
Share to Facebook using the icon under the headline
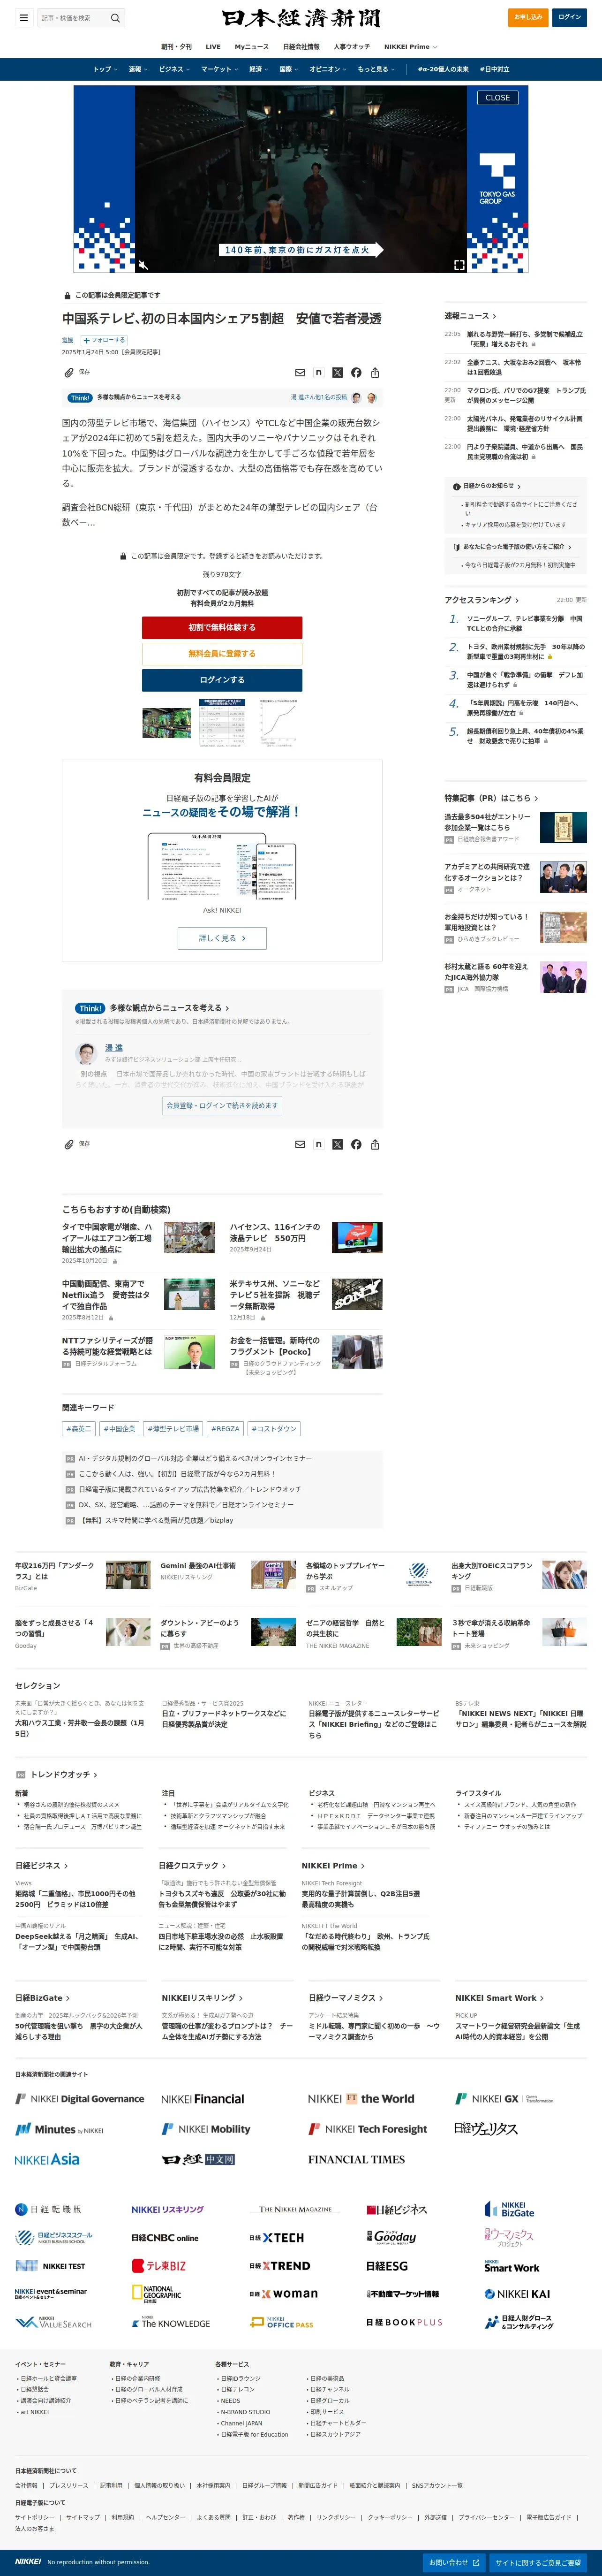click(x=356, y=373)
